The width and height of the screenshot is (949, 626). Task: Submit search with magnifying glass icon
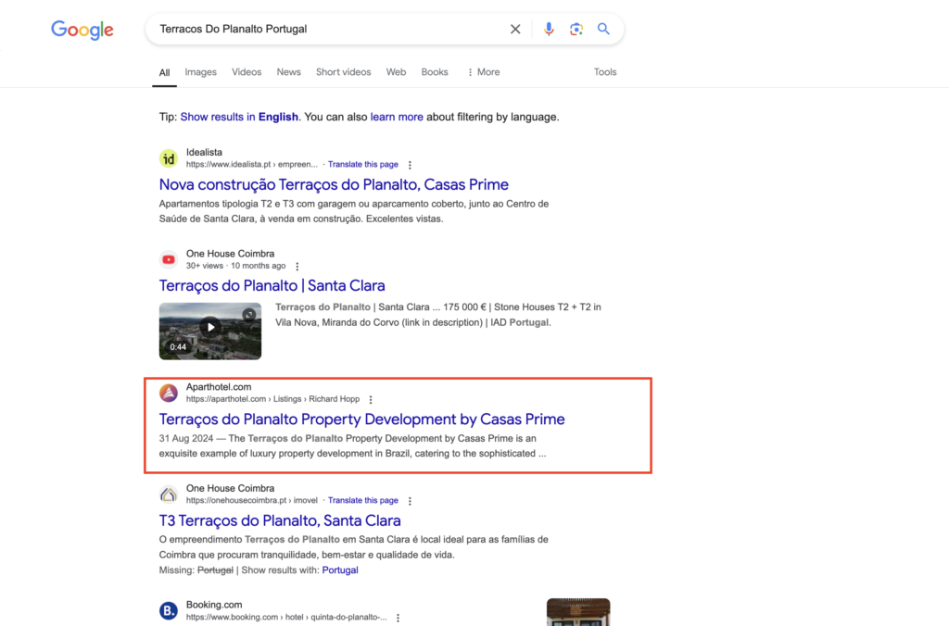click(x=603, y=29)
